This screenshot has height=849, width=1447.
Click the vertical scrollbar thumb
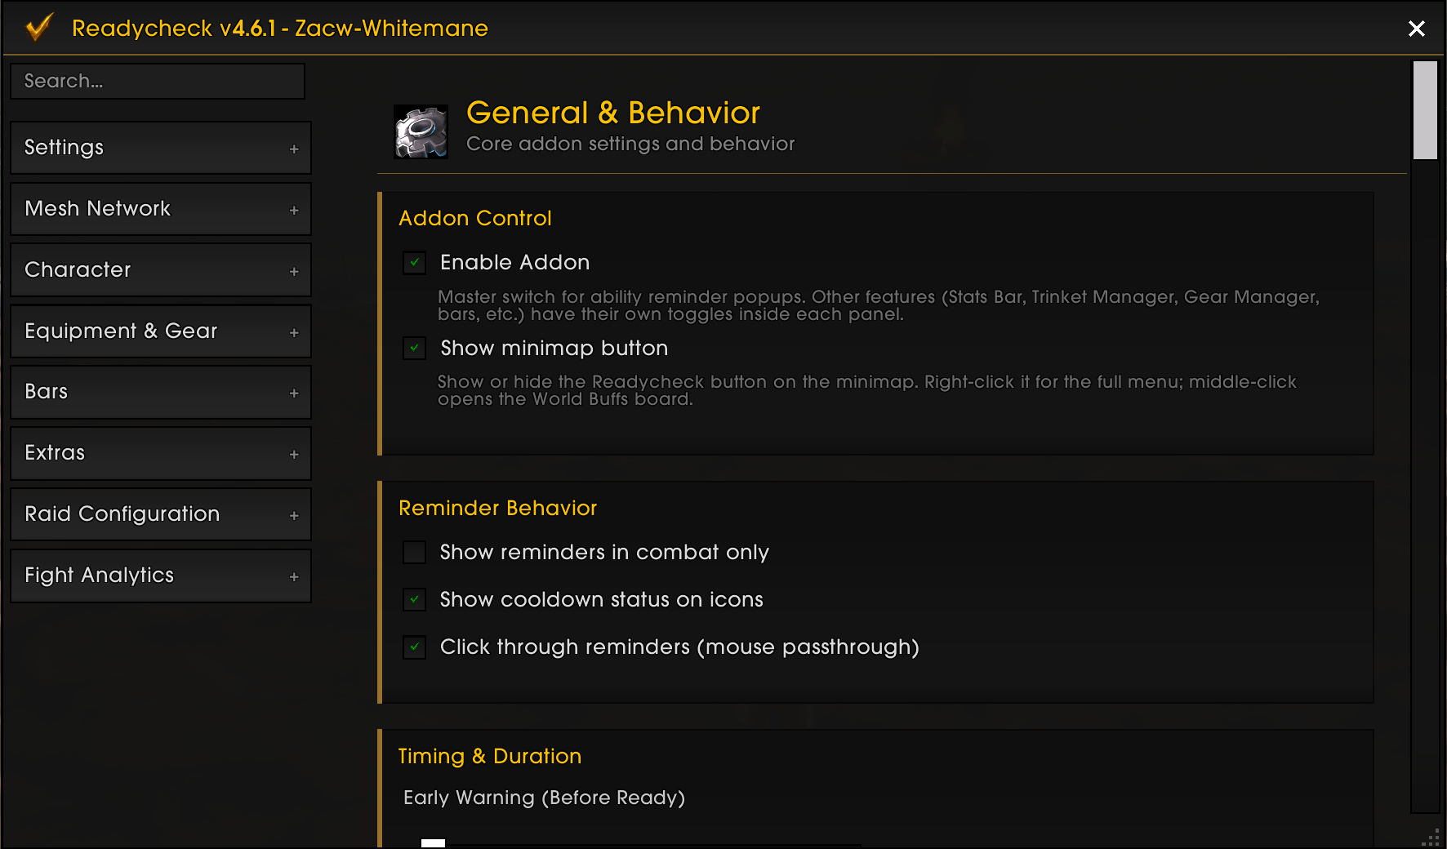click(1425, 110)
